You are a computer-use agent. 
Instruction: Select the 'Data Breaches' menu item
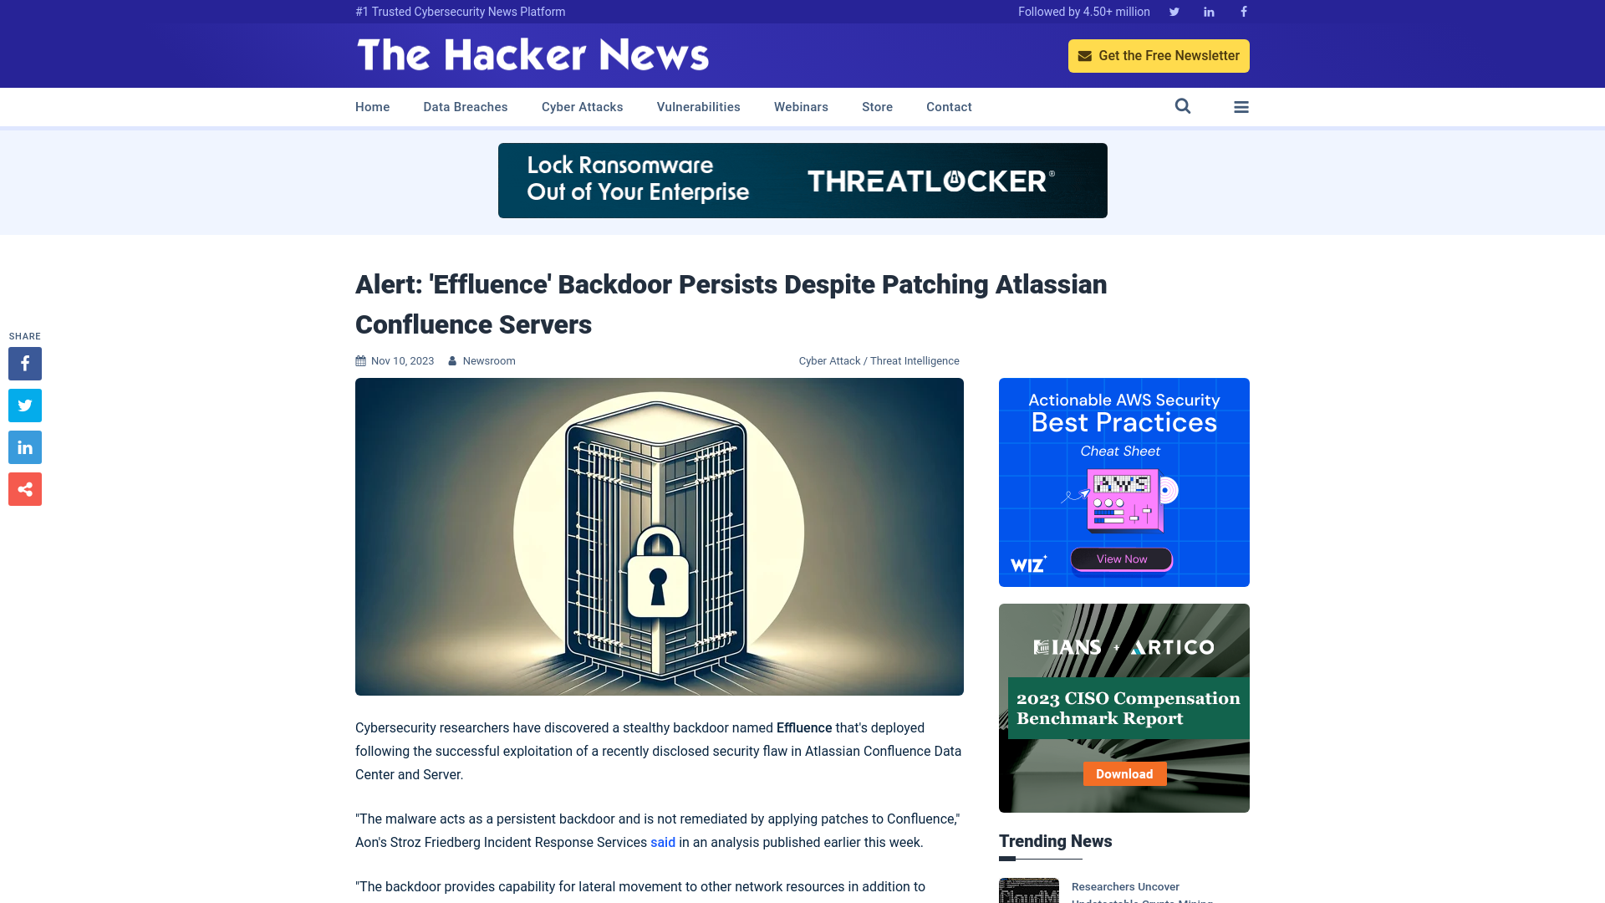465,106
